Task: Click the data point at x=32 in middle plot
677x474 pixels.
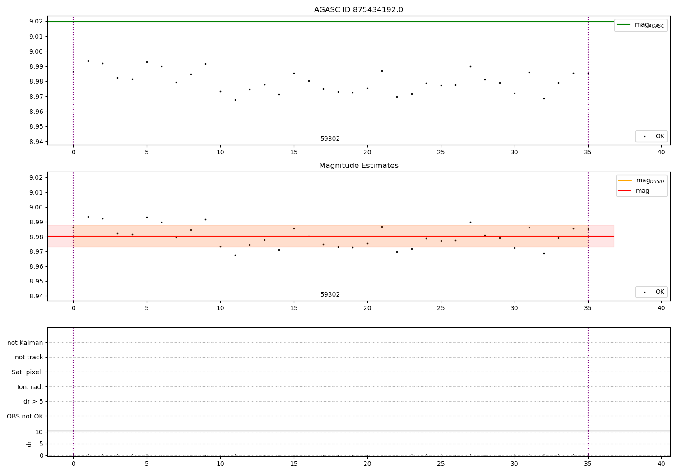Action: point(544,253)
